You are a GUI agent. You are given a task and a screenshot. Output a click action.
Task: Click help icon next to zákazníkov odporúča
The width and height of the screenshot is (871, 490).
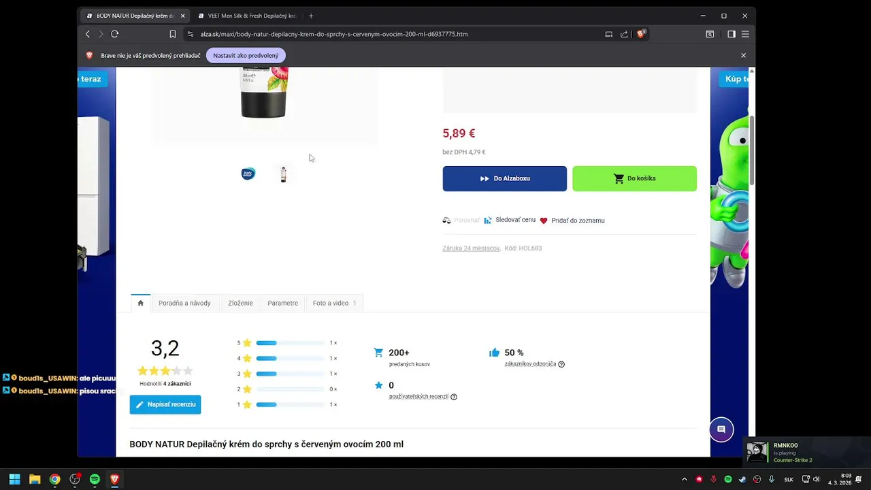[561, 364]
